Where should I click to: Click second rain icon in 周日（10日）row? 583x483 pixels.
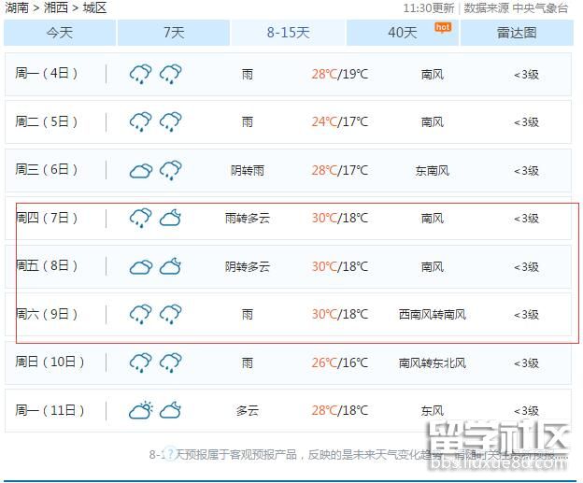click(x=170, y=362)
